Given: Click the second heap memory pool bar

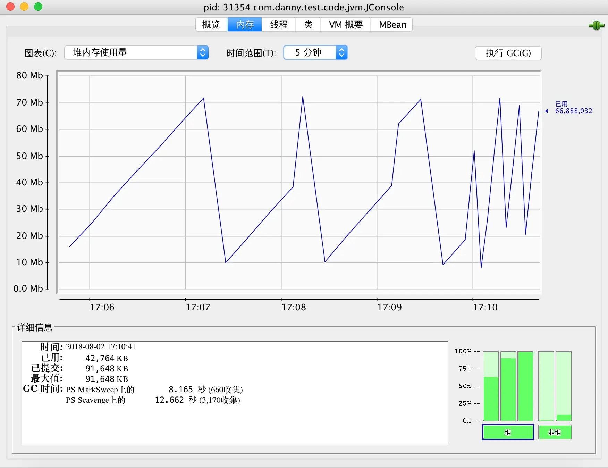Looking at the screenshot, I should pyautogui.click(x=508, y=386).
